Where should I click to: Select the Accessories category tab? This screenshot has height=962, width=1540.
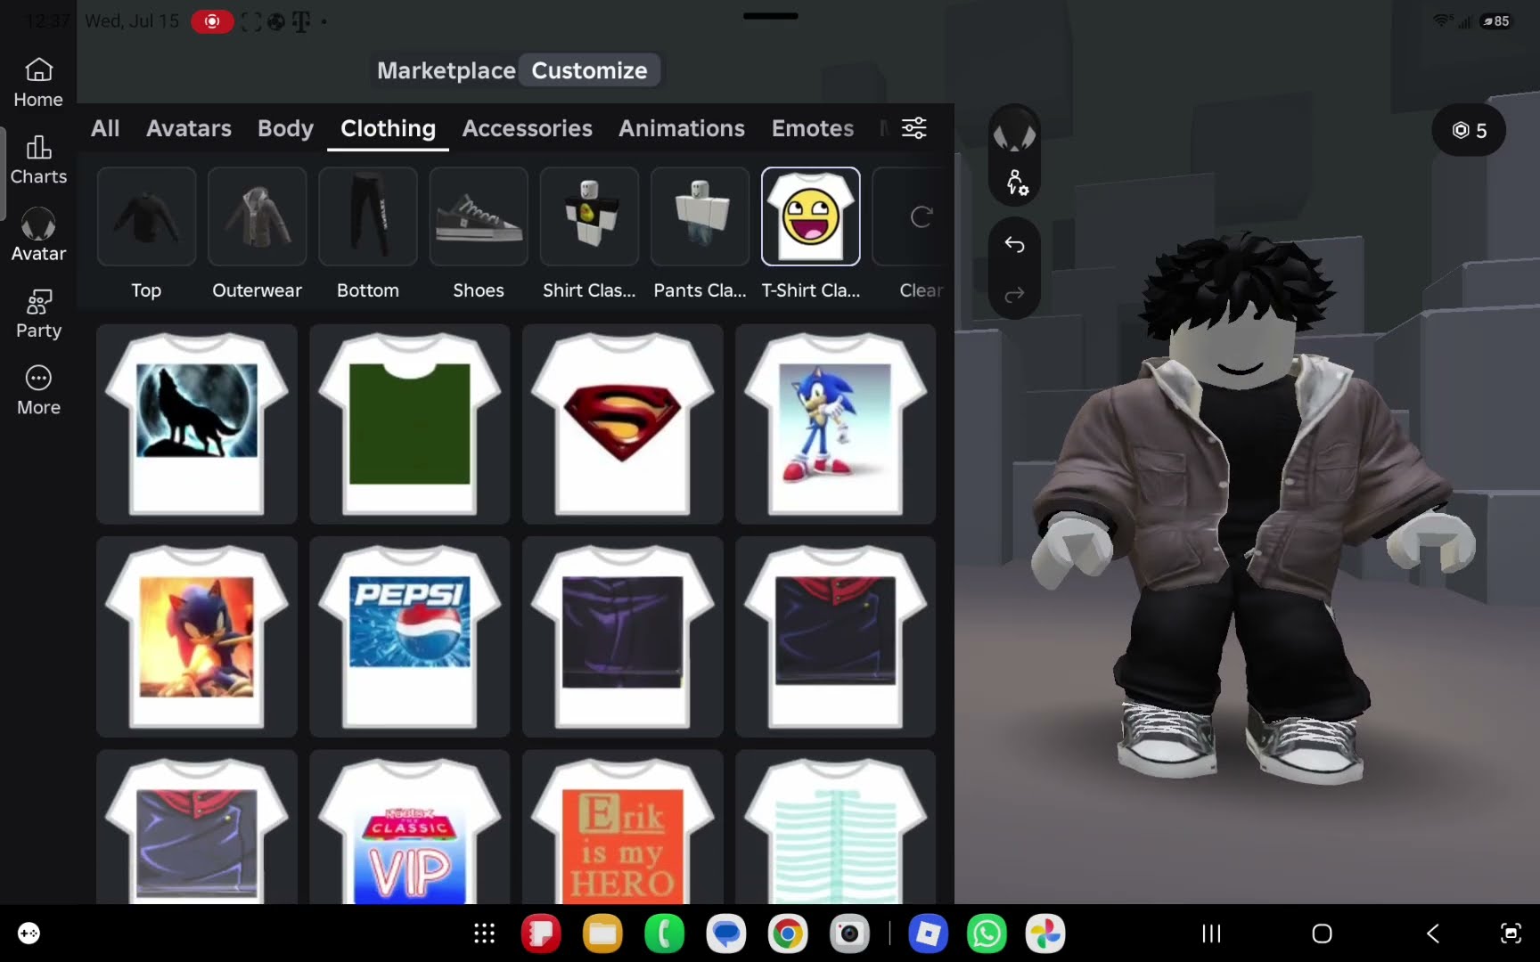point(527,128)
